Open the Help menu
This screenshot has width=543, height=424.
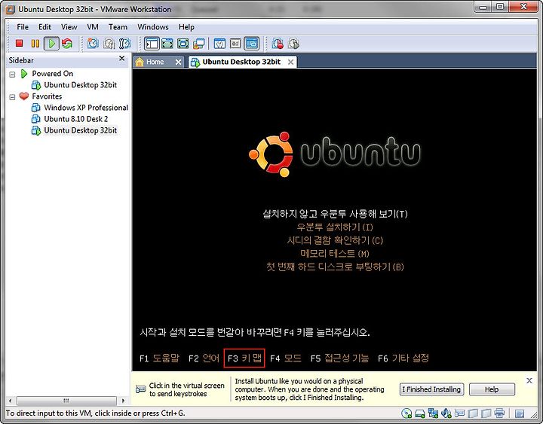pos(186,27)
